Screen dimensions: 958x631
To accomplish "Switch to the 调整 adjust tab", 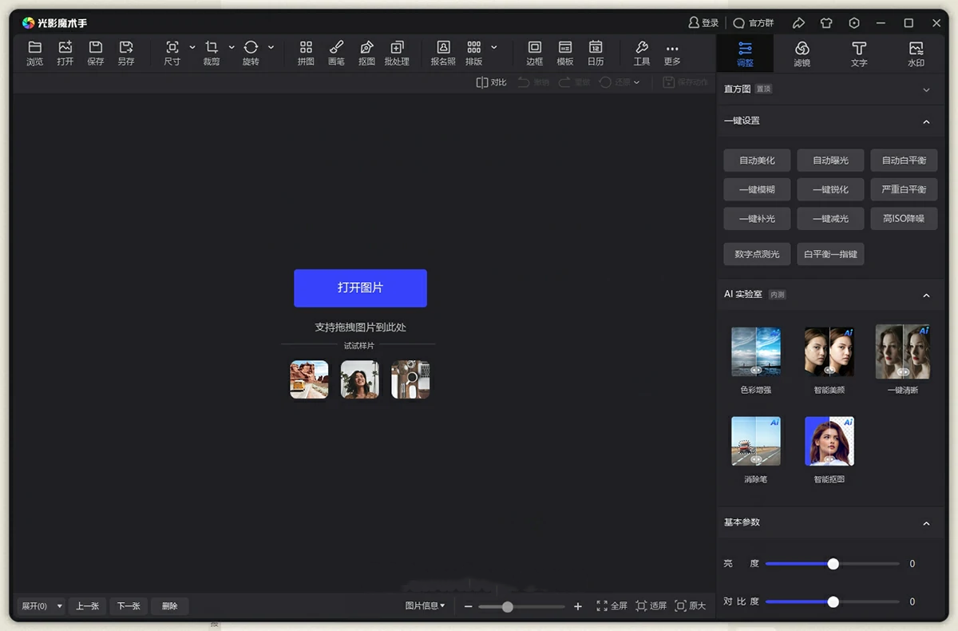I will 745,54.
